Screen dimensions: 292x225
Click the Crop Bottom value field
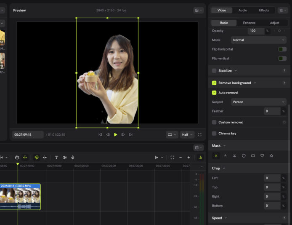click(272, 206)
